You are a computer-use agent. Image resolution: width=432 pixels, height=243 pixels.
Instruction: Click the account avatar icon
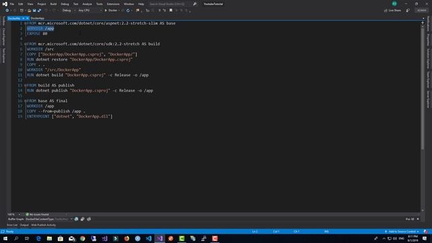pos(394,3)
